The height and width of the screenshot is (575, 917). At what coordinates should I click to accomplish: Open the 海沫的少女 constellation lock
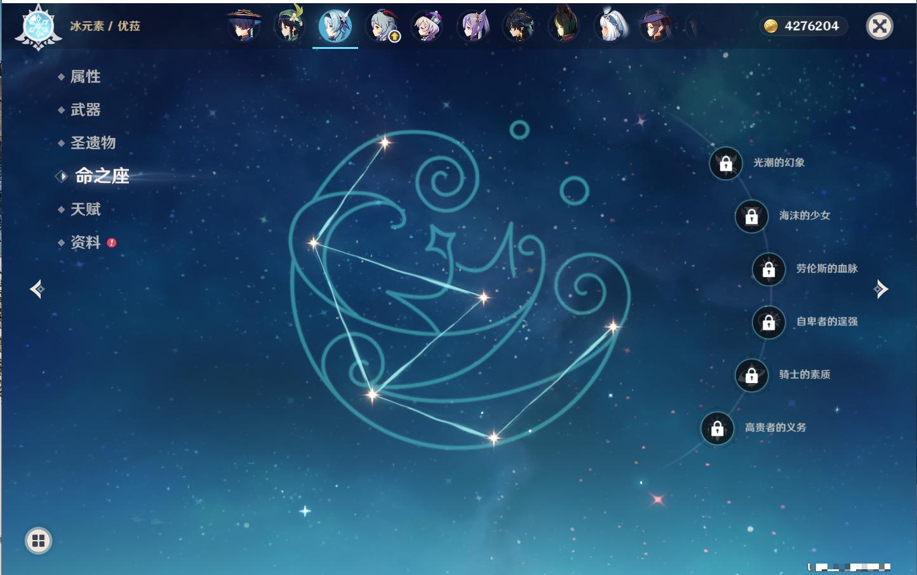point(752,217)
